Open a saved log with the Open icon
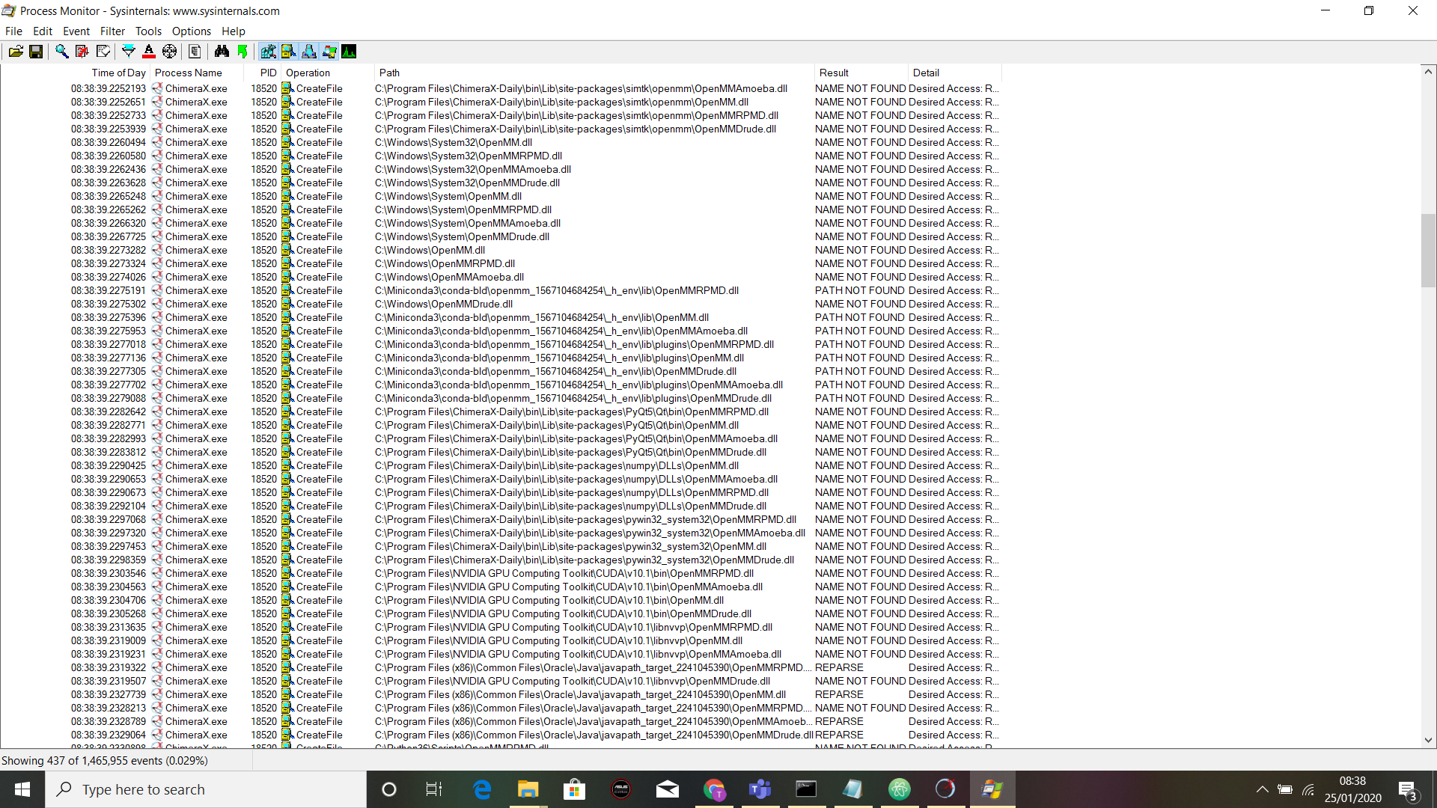 pyautogui.click(x=16, y=52)
